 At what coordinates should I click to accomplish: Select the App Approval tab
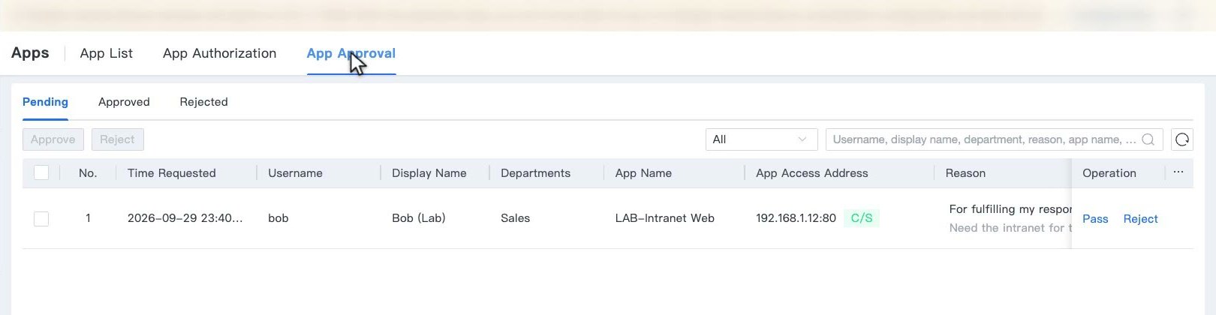351,53
